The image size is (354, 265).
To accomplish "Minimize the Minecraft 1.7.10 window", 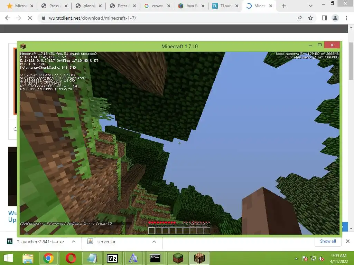I will point(310,45).
